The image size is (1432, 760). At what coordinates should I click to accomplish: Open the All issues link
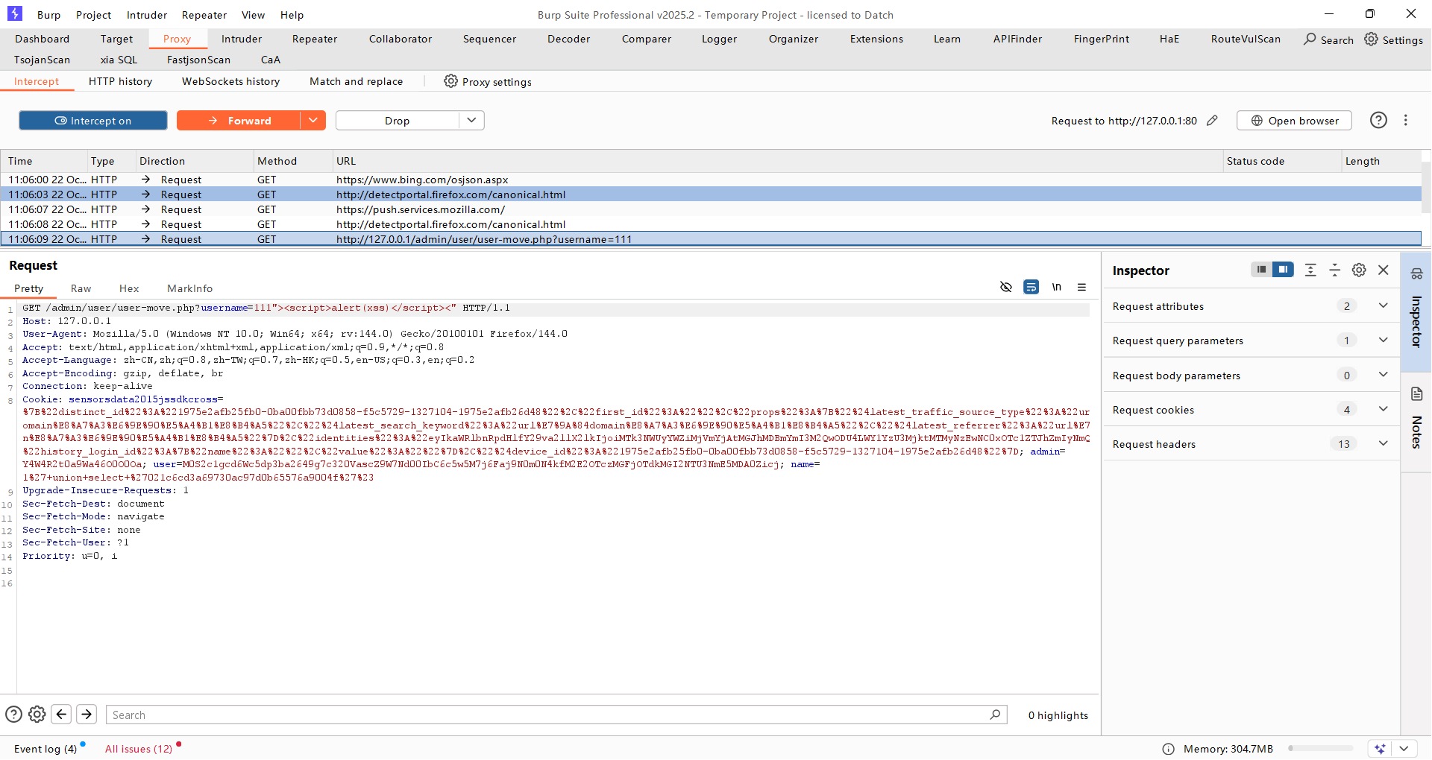[139, 749]
